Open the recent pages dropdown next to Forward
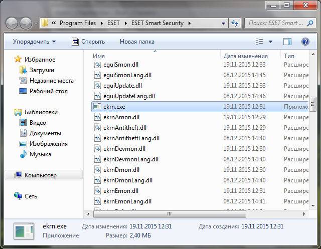Viewport: 321px width, 249px height. [36, 24]
